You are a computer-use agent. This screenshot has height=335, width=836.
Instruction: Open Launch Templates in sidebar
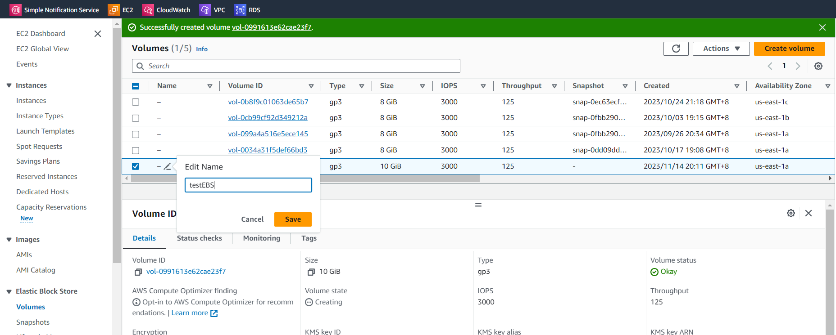tap(45, 131)
